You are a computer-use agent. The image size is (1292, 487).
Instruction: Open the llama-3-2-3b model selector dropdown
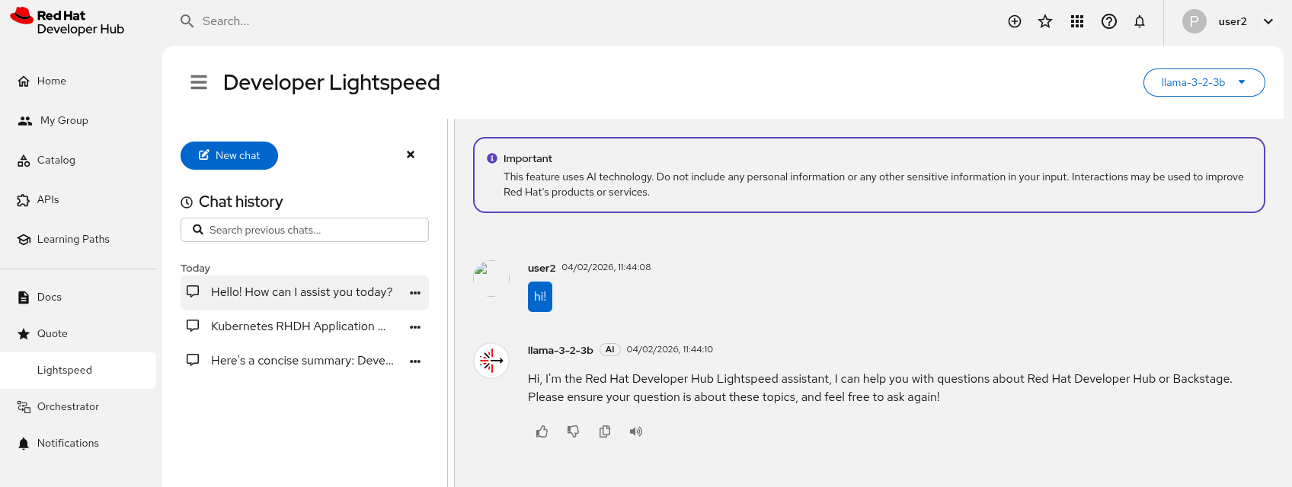[1204, 83]
